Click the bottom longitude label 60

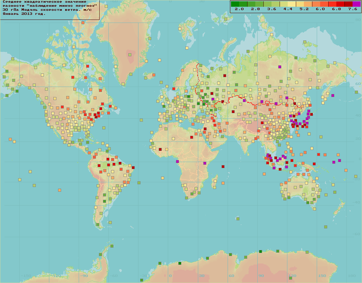point(231,276)
